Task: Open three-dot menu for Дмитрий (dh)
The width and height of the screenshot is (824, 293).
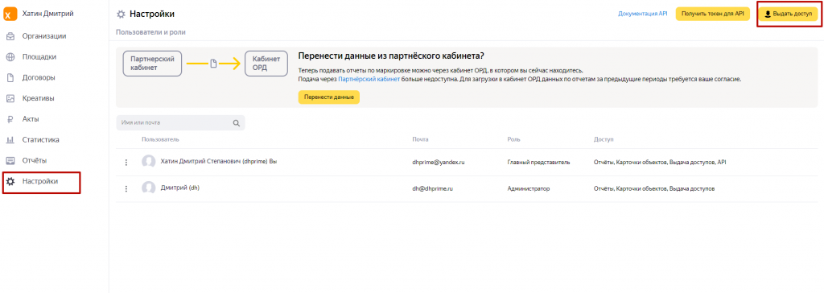Action: 126,189
